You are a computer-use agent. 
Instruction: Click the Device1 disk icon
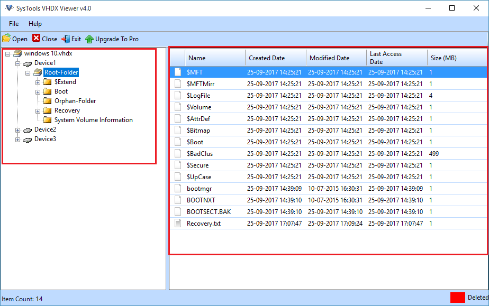pos(28,63)
